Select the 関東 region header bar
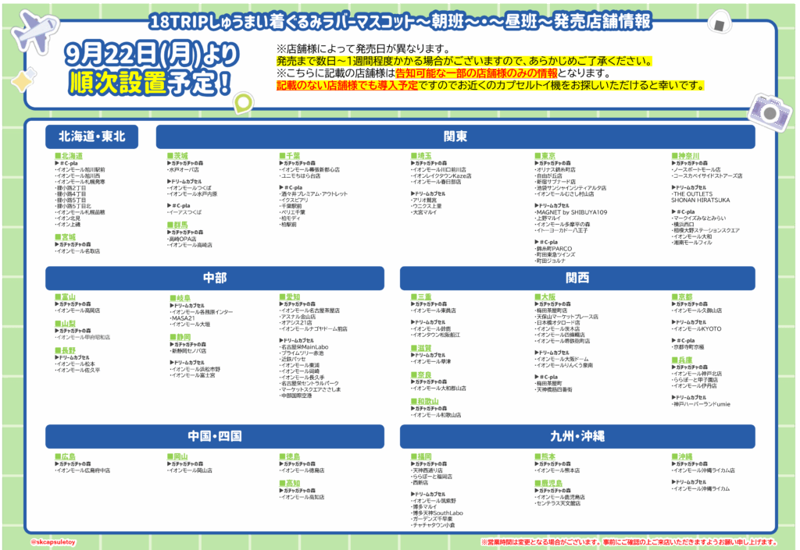800x550 pixels. click(x=455, y=137)
